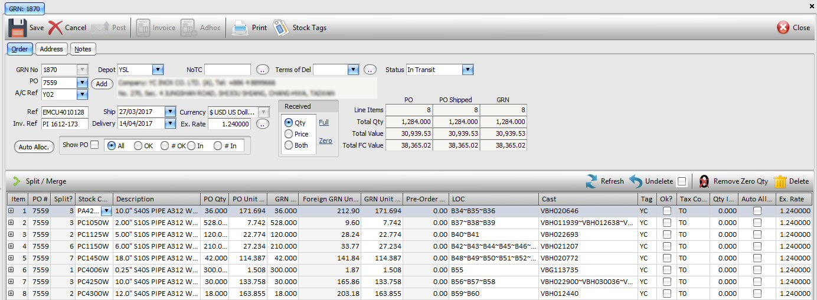Click the Undelete arrow icon
This screenshot has height=300, width=817.
pos(636,181)
